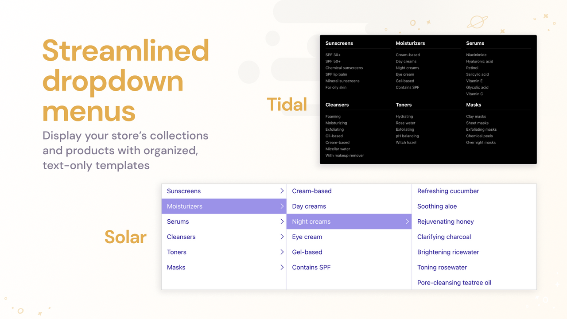Pick Chemical peels under Tidal Masks
The image size is (567, 319).
[x=479, y=136]
